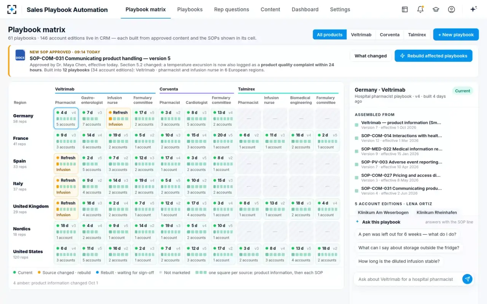This screenshot has height=304, width=487.
Task: Click the DOCX file icon in SOP banner
Action: pyautogui.click(x=20, y=55)
